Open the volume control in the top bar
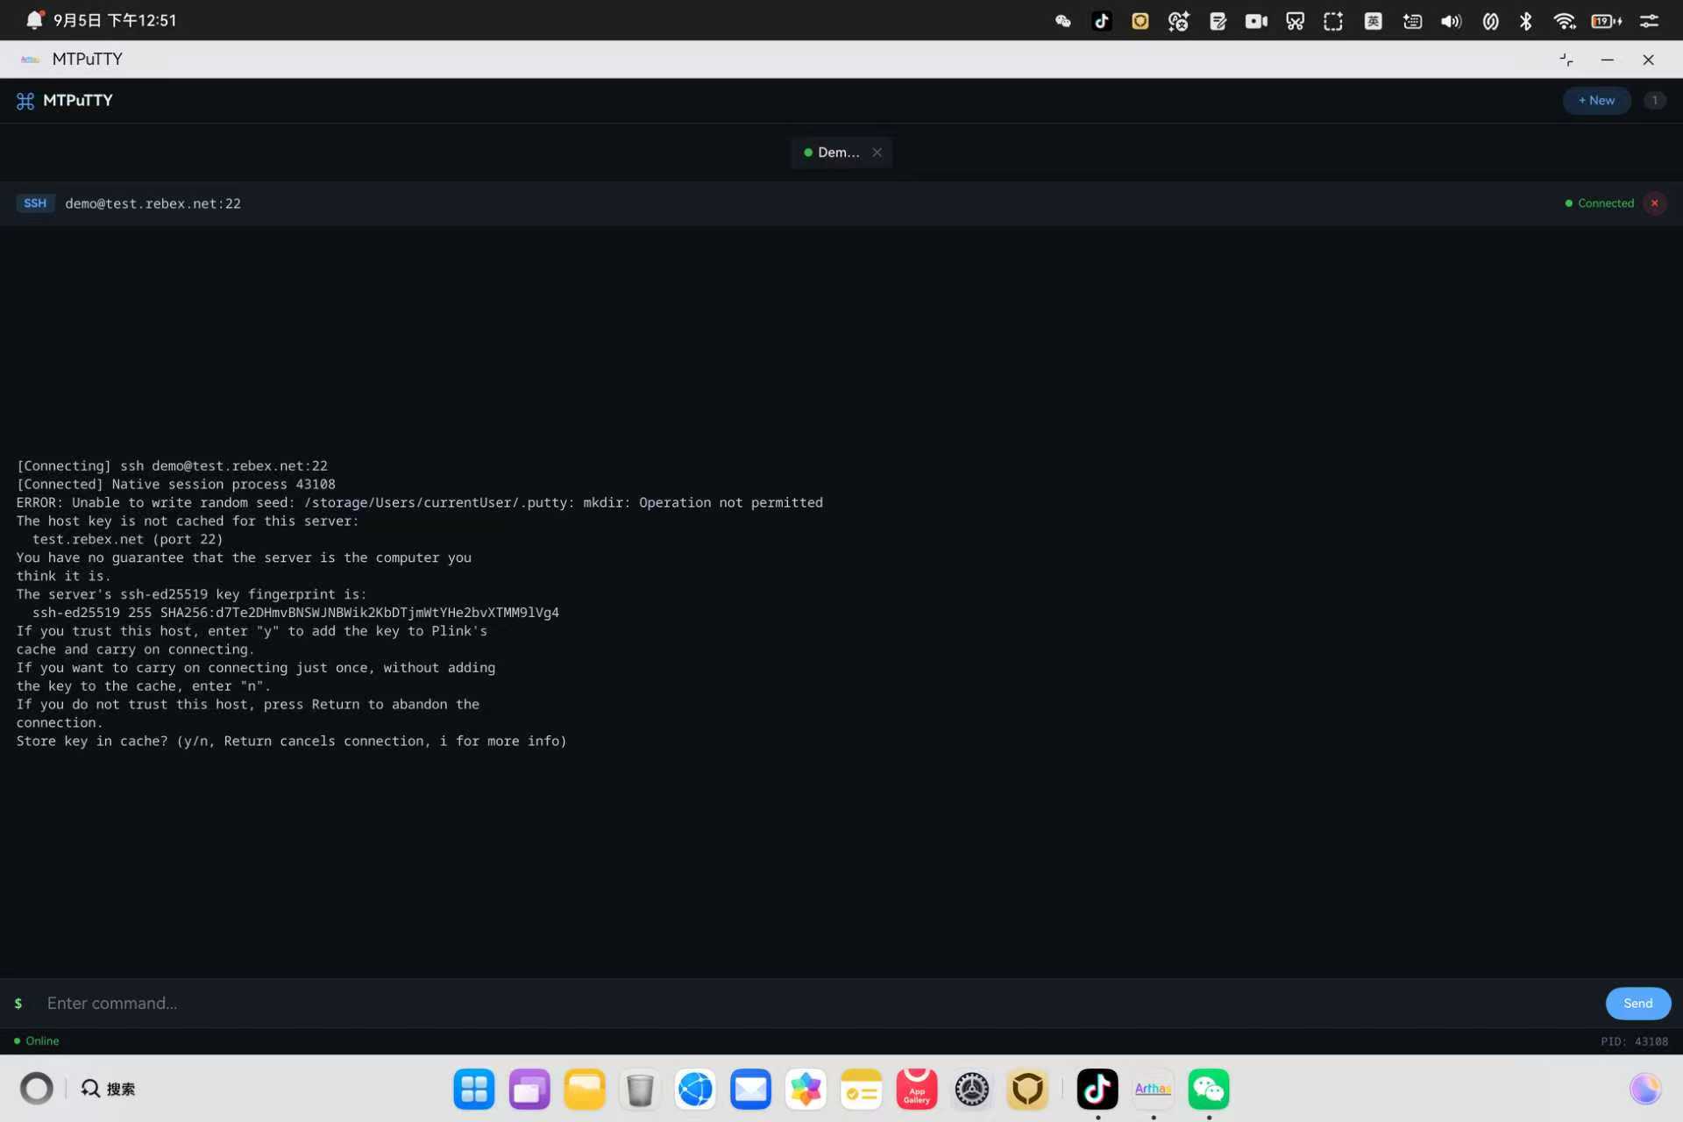This screenshot has width=1683, height=1122. coord(1451,21)
